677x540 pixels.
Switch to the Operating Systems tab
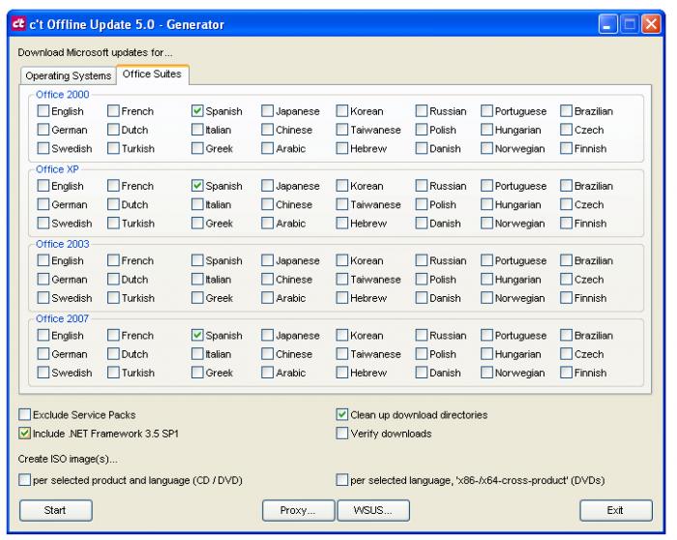[x=66, y=75]
